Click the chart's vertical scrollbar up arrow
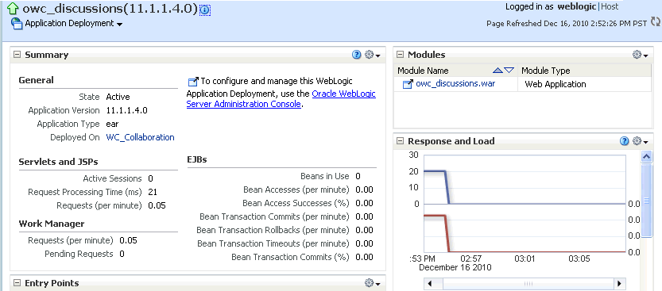Screen dimensions: 662x291 tap(646, 157)
